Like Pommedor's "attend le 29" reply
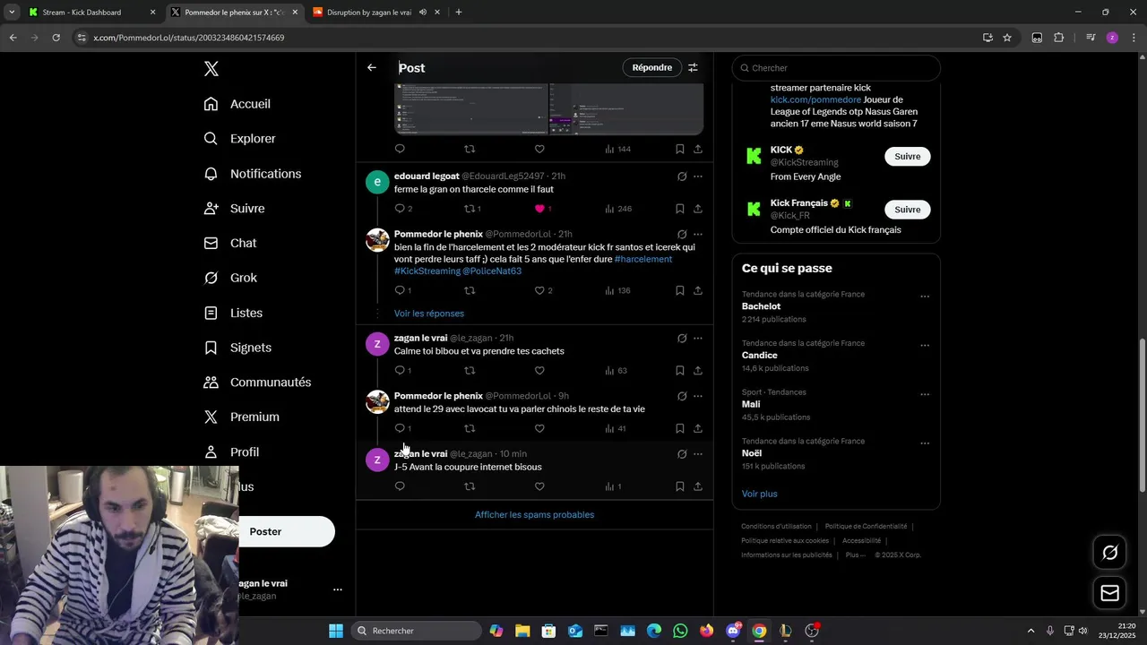Viewport: 1147px width, 645px height. point(539,429)
